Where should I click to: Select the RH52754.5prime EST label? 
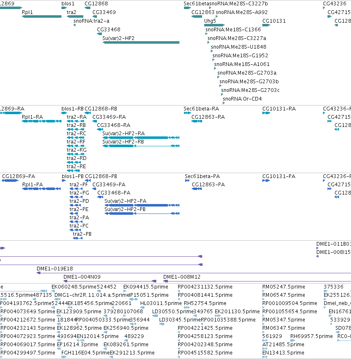point(205,303)
